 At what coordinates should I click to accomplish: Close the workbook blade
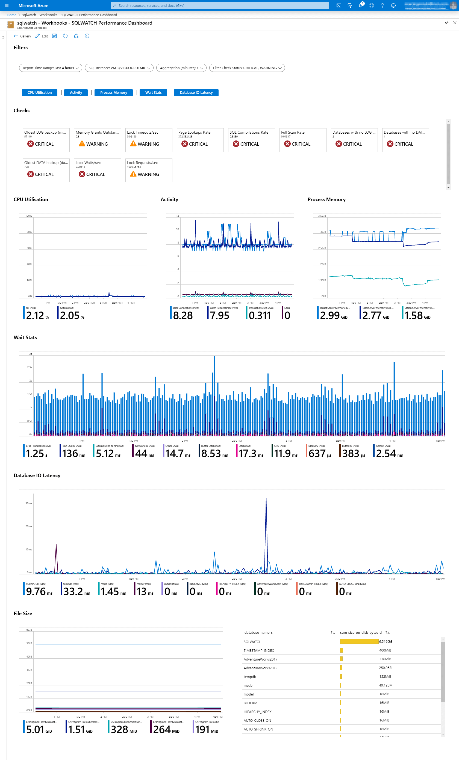(455, 23)
